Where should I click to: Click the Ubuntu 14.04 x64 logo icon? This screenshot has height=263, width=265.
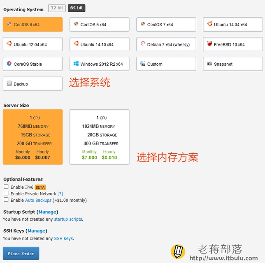(209, 24)
